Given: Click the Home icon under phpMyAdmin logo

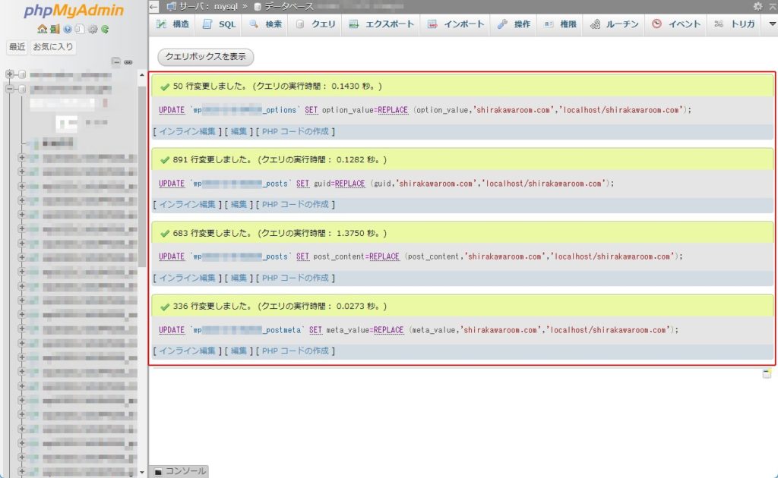Looking at the screenshot, I should pos(42,30).
